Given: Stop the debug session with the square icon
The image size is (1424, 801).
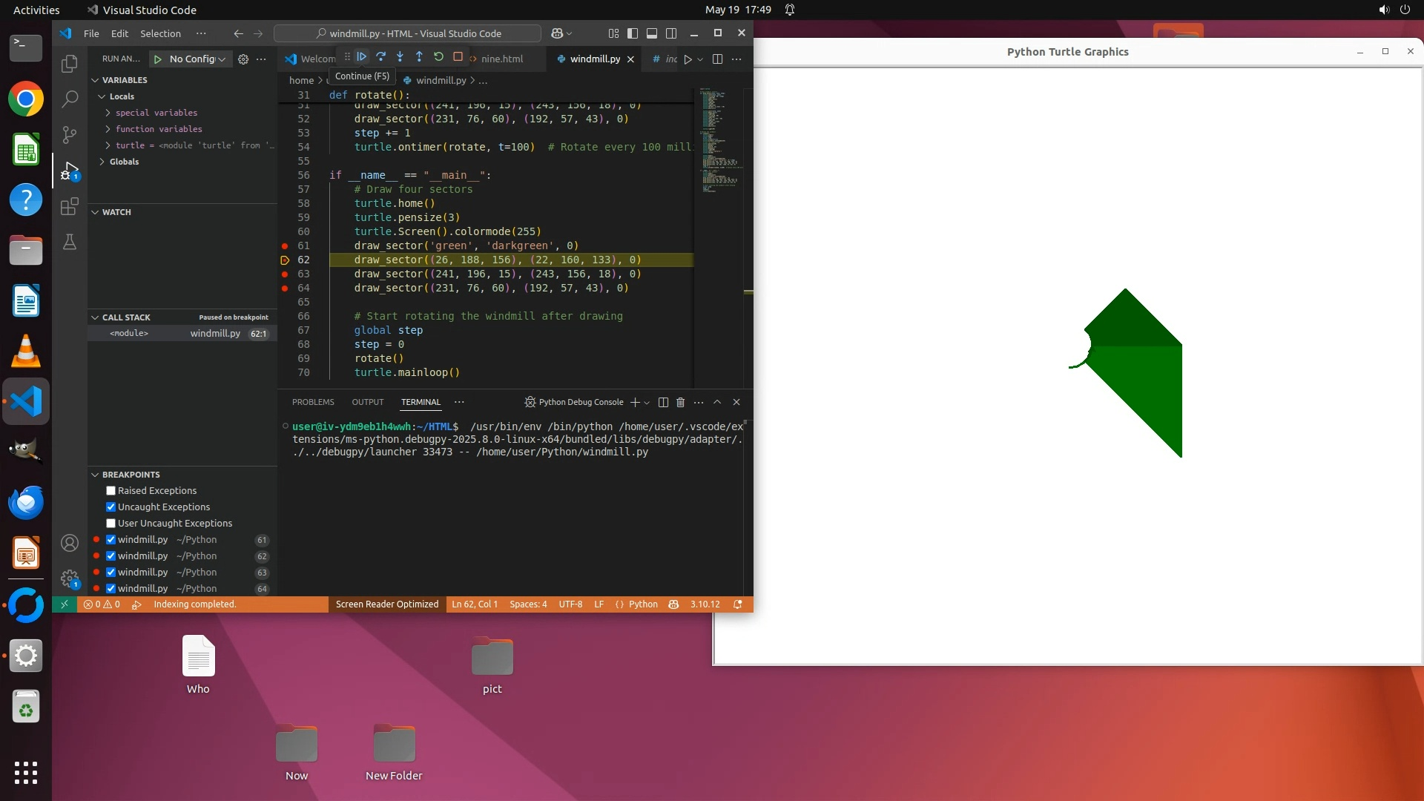Looking at the screenshot, I should click(x=458, y=57).
